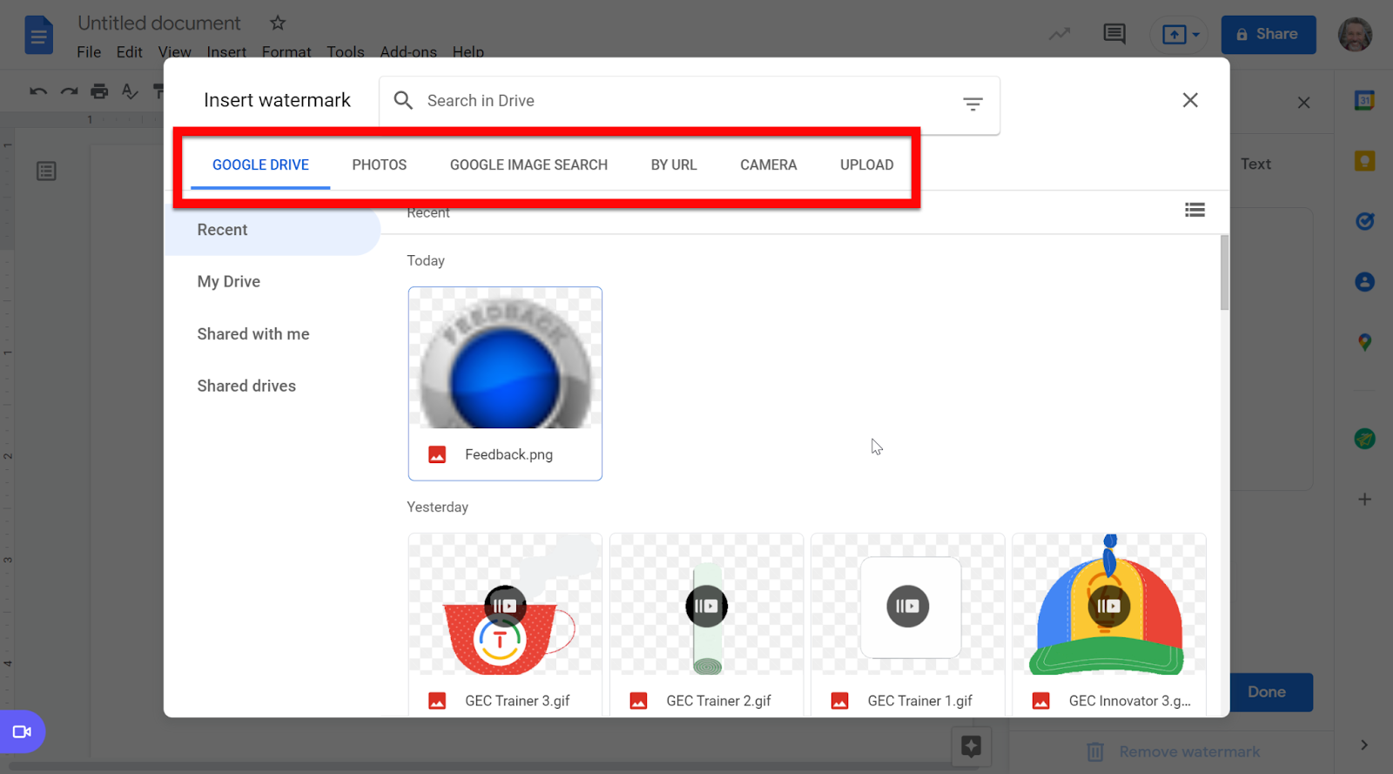Click the Share button
1393x774 pixels.
tap(1268, 35)
